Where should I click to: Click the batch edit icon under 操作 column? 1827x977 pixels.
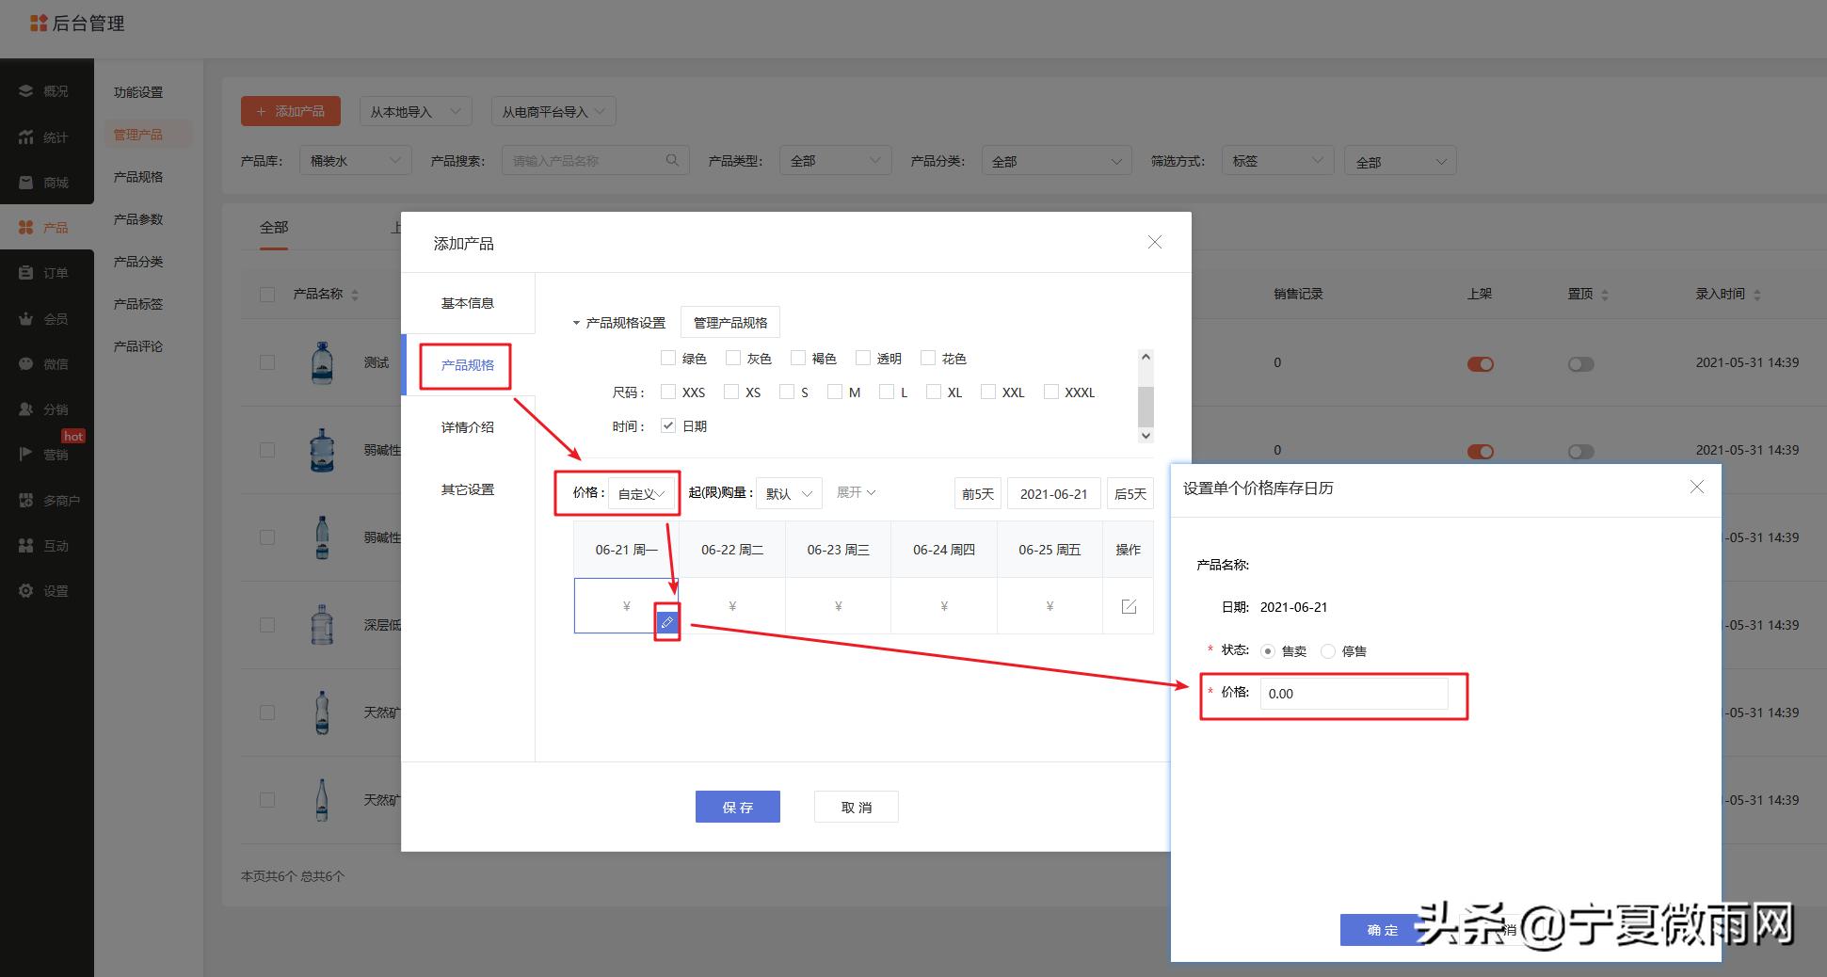[x=1129, y=606]
